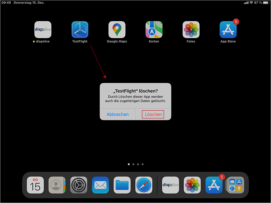This screenshot has height=203, width=271.
Task: Tap the 87 % battery percentage text
Action: coord(258,3)
